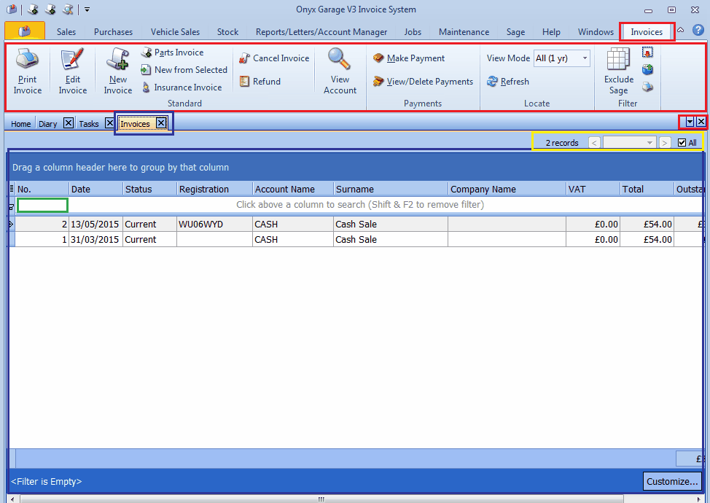Click the Registration column header
This screenshot has width=710, height=503.
(214, 190)
